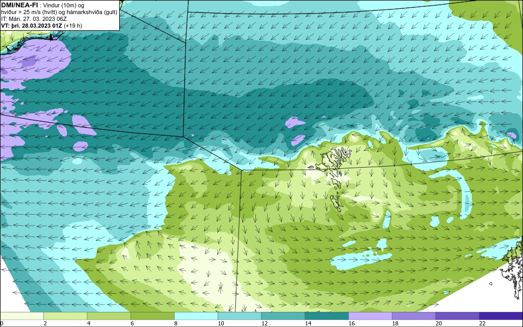This screenshot has width=523, height=327.
Task: Click the legend tick label '22'
Action: (482, 323)
